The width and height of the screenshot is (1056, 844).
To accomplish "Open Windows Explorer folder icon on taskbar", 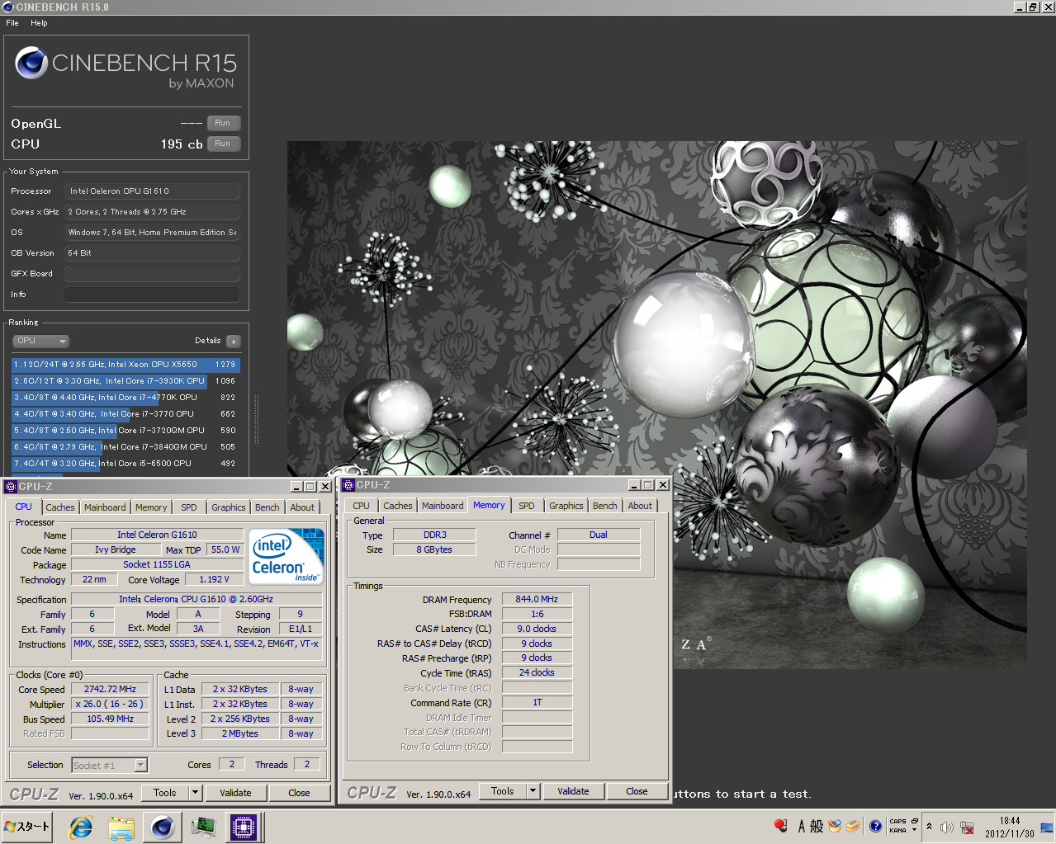I will (x=121, y=827).
